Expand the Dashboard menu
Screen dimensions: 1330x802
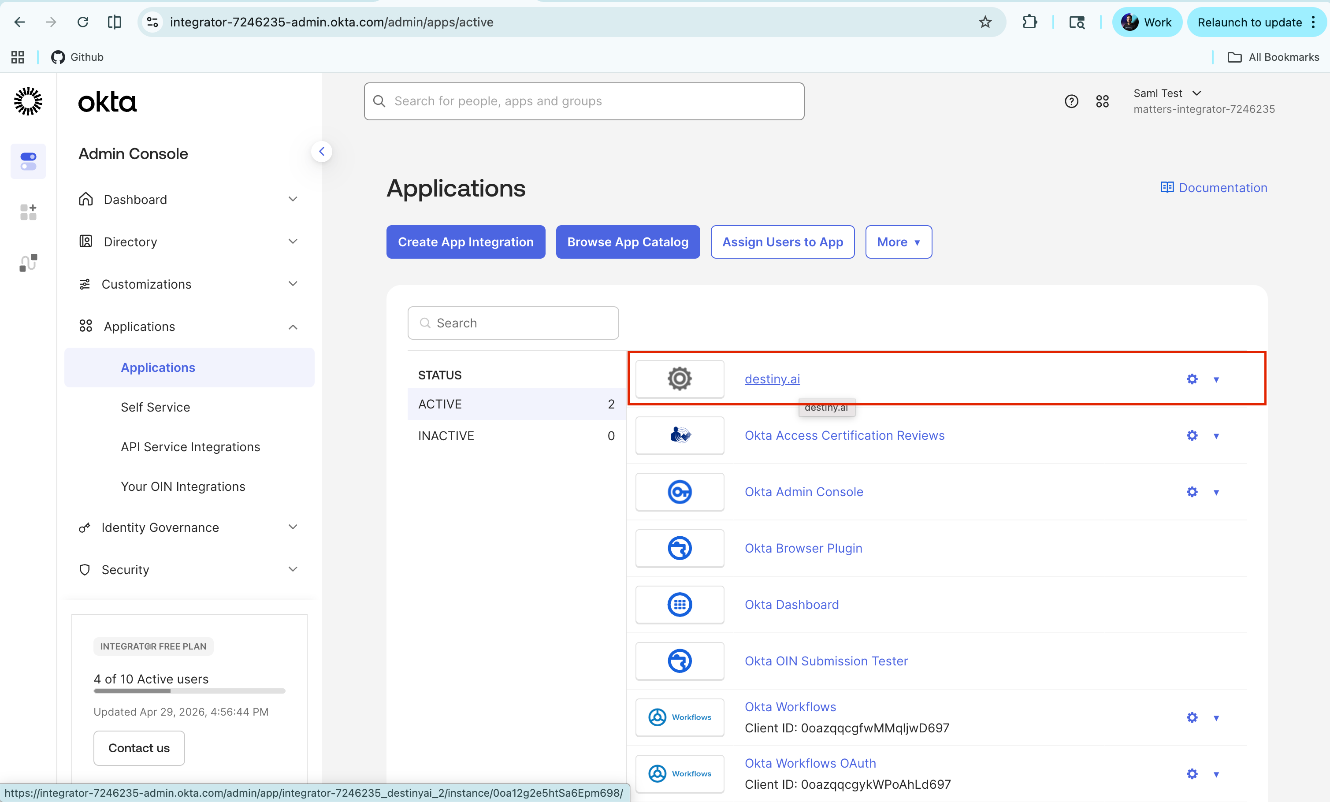pyautogui.click(x=188, y=199)
